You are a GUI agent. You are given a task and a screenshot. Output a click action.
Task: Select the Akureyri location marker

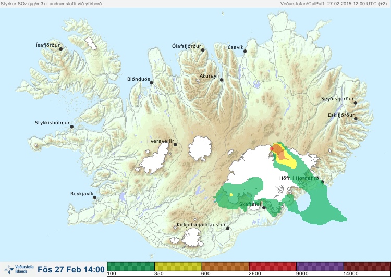click(x=222, y=80)
